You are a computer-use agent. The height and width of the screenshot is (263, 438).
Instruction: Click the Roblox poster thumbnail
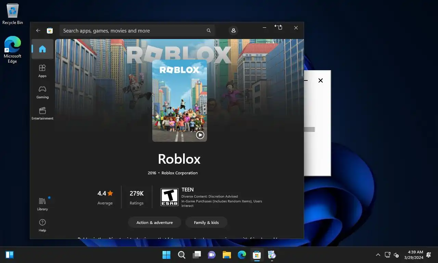[180, 101]
